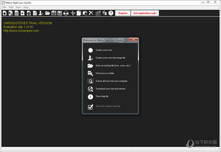Open the View menu
Screen dimensions: 221x152
(x=18, y=7)
